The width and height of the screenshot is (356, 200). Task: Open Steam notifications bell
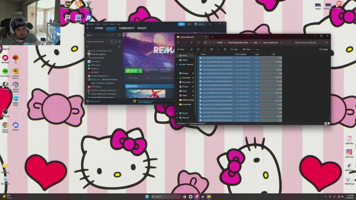(x=189, y=24)
